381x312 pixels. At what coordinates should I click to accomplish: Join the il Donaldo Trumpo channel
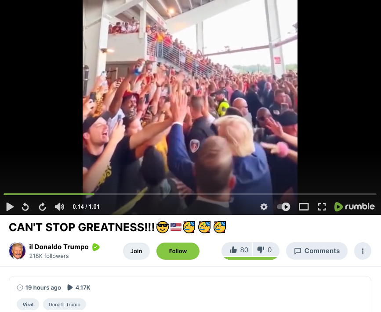tap(136, 251)
